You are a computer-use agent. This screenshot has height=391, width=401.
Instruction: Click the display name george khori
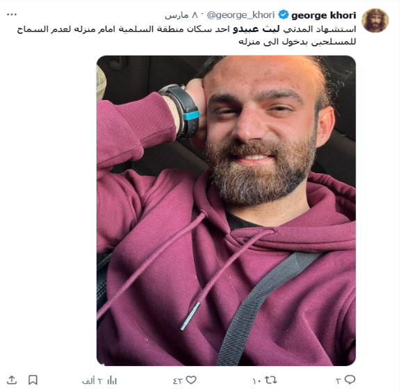(324, 15)
